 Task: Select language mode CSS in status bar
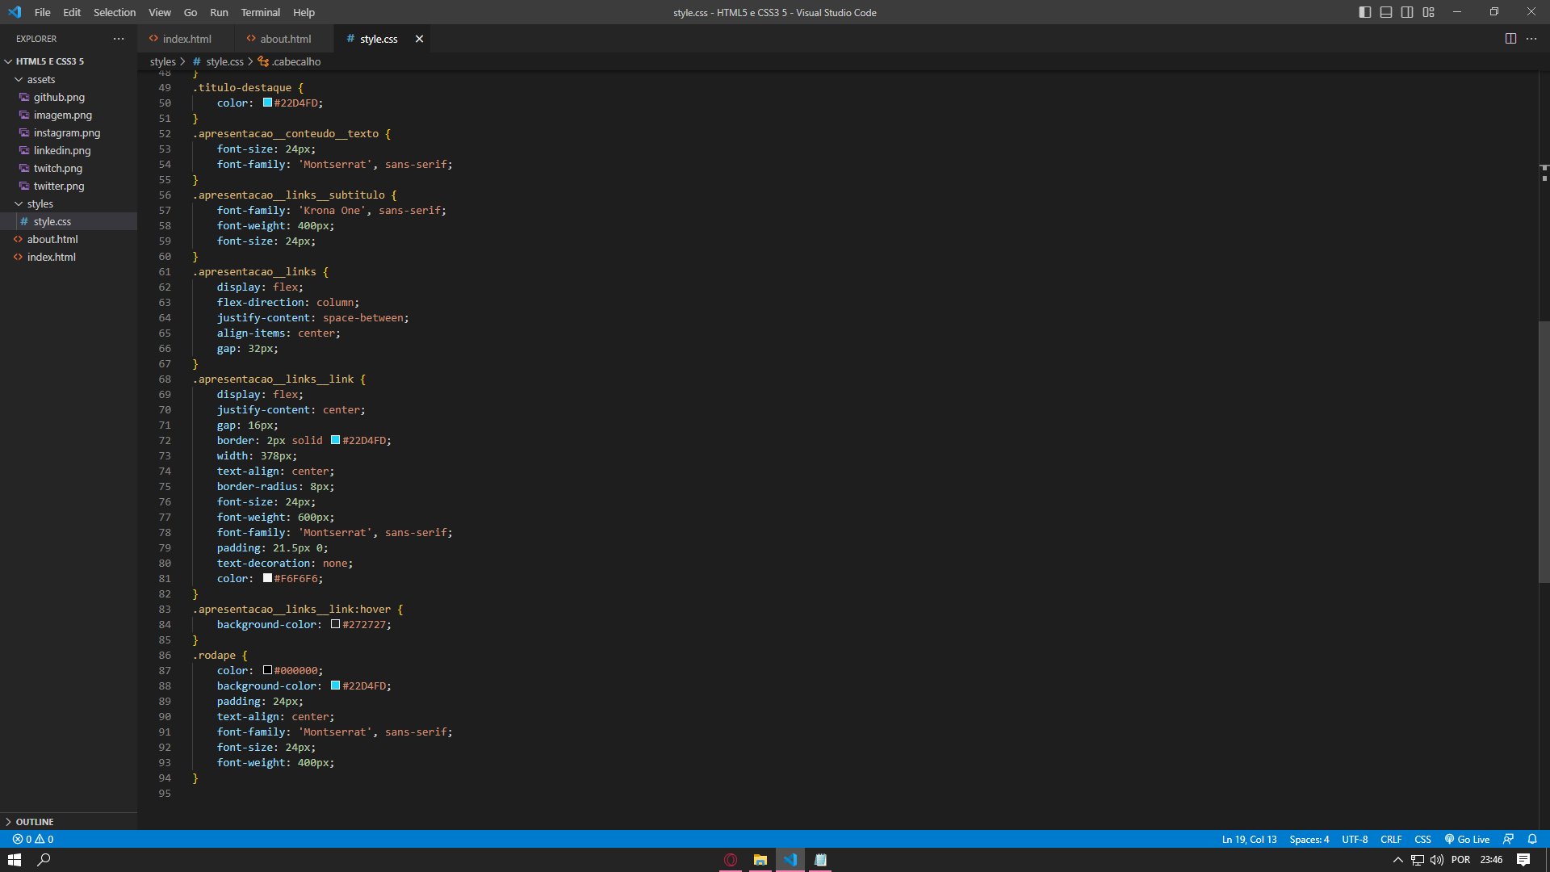(1422, 839)
